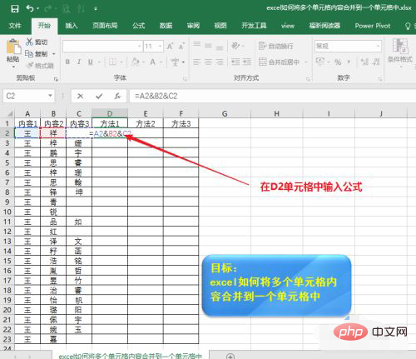This screenshot has width=416, height=359.
Task: Click the Save icon in quick access toolbar
Action: (15, 8)
